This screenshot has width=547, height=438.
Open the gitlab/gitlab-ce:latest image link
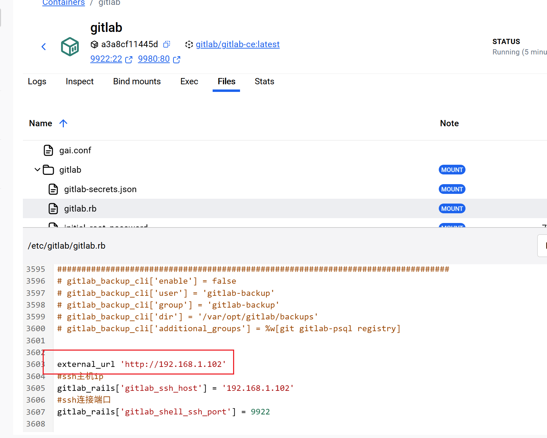point(237,44)
